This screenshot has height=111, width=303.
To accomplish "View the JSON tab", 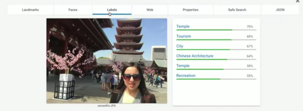I will tap(280, 10).
